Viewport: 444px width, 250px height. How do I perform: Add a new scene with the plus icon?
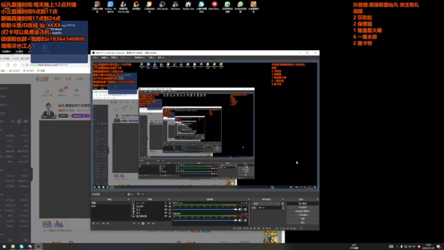(x=93, y=223)
